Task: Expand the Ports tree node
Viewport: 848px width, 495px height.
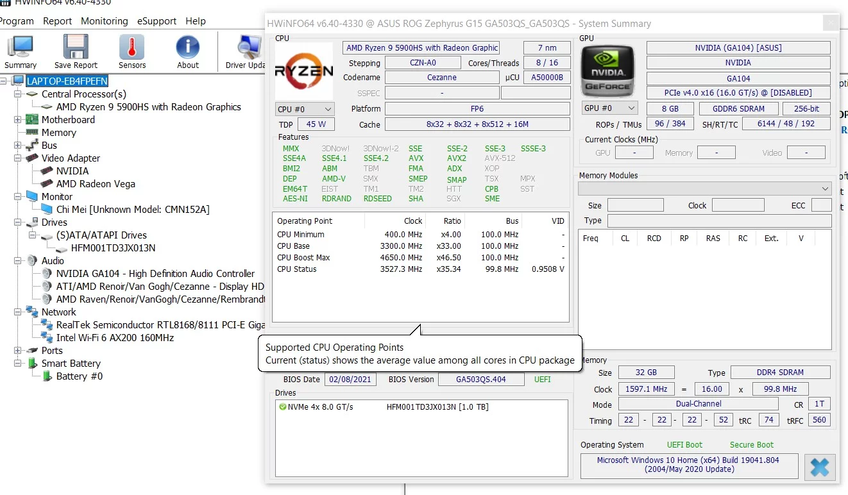Action: coord(17,351)
